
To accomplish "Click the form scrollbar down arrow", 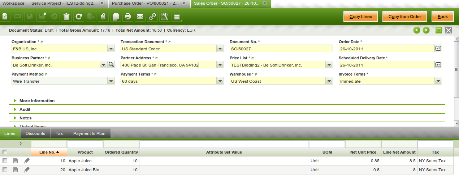I will tap(456, 123).
